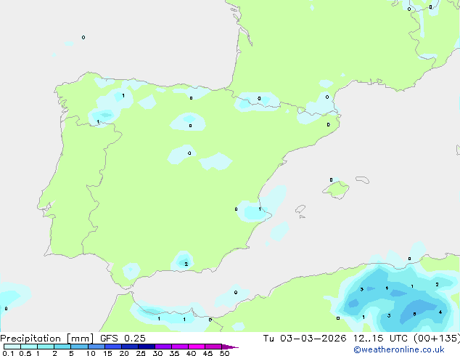Click the "GFS 0.25" model label
This screenshot has width=460, height=356.
click(123, 339)
